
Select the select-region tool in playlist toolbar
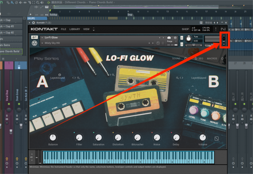[x=33, y=3]
